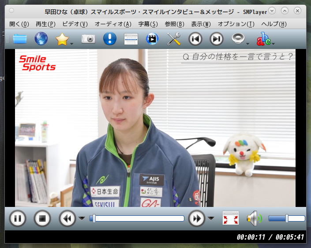The height and width of the screenshot is (248, 311).
Task: Open URL with the globe icon
Action: click(41, 38)
